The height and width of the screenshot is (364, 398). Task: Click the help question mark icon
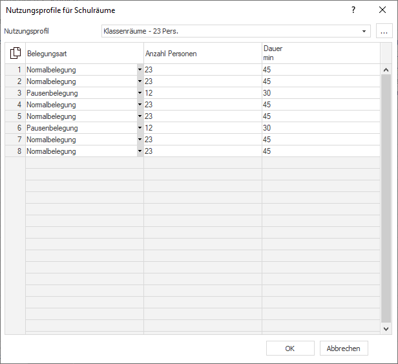click(353, 10)
